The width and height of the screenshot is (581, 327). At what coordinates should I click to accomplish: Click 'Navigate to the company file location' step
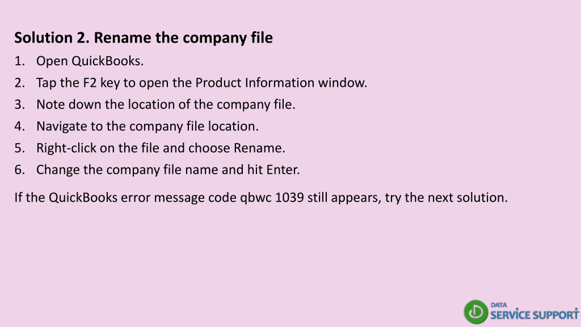coord(147,126)
